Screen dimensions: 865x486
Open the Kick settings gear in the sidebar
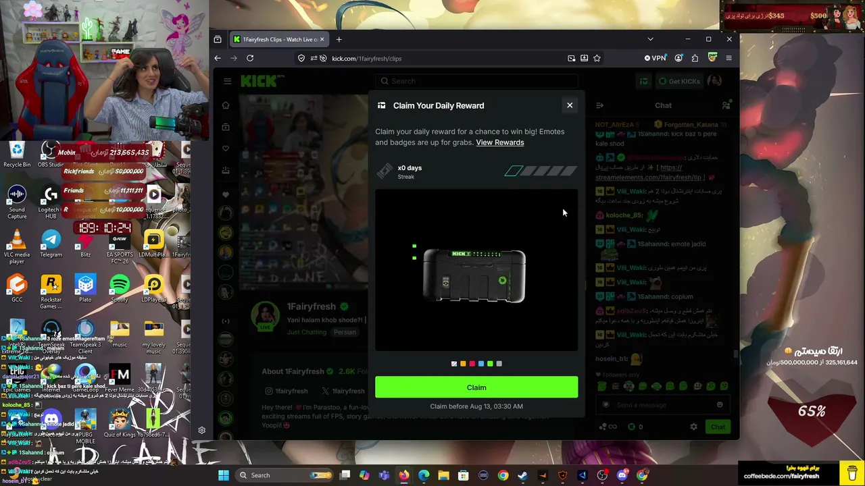pos(201,430)
